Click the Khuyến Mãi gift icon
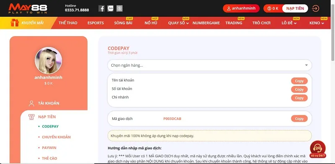Screen dimensions: 335x164 tap(15, 23)
